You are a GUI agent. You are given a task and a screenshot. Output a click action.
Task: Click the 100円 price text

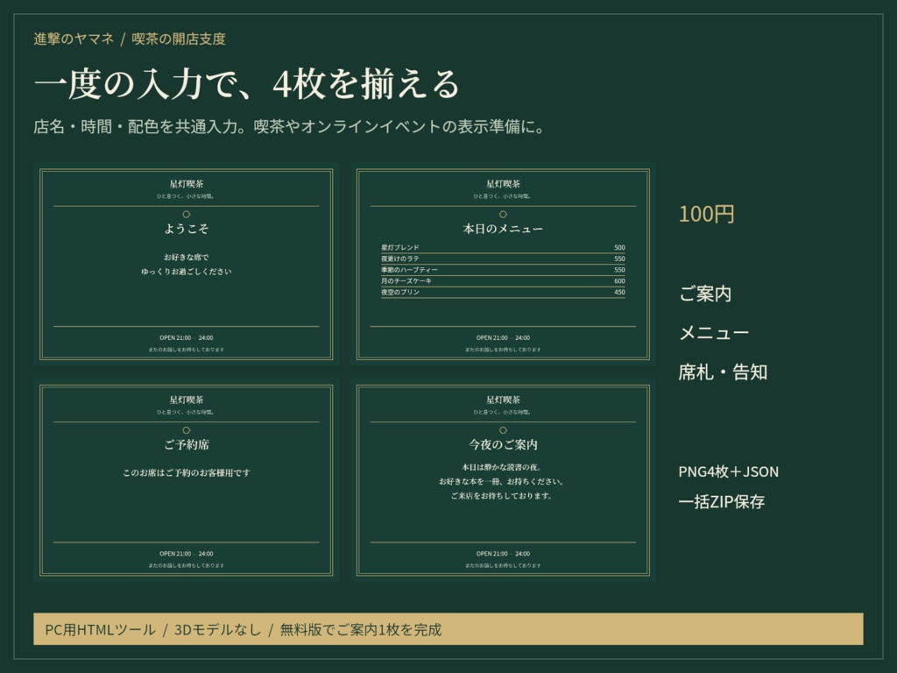pyautogui.click(x=707, y=214)
